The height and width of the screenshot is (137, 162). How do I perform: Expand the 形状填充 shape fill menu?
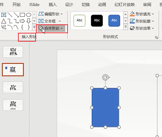[x=142, y=14]
